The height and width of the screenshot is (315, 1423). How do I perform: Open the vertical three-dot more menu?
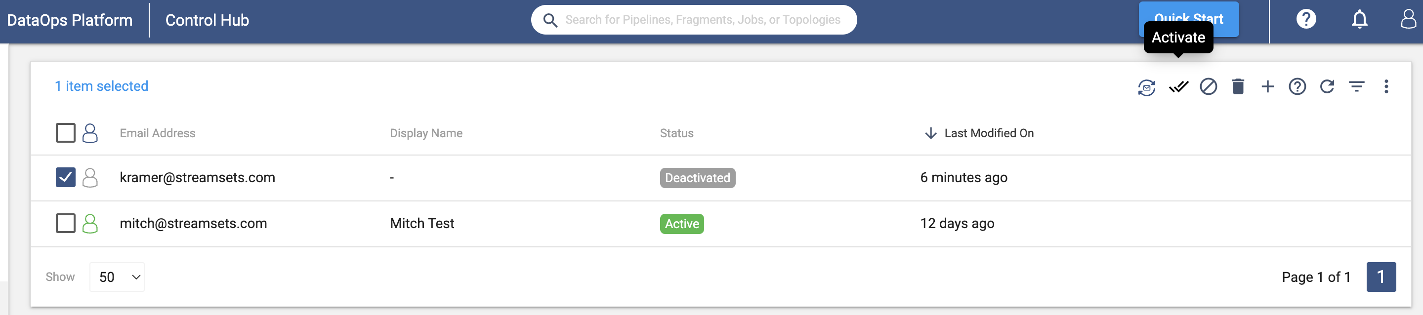1386,86
